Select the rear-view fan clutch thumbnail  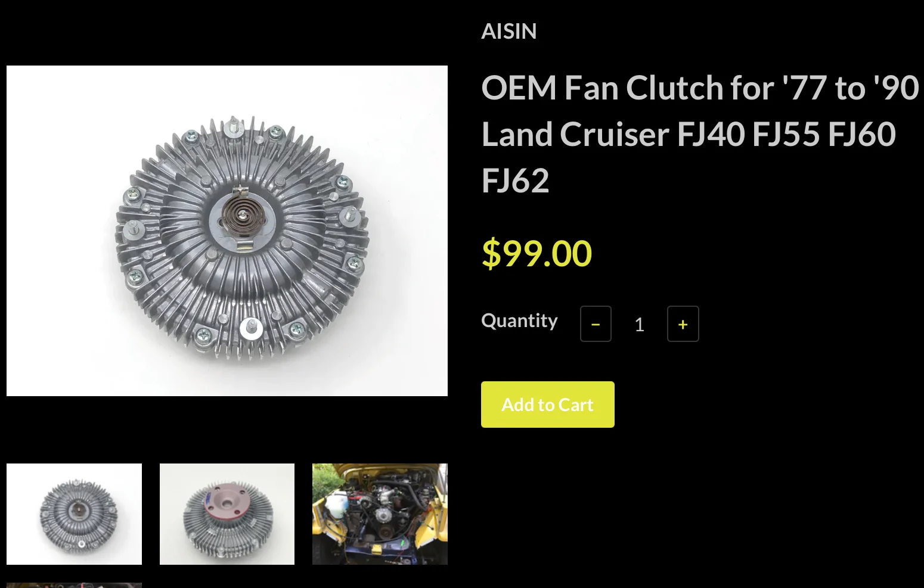pyautogui.click(x=227, y=514)
